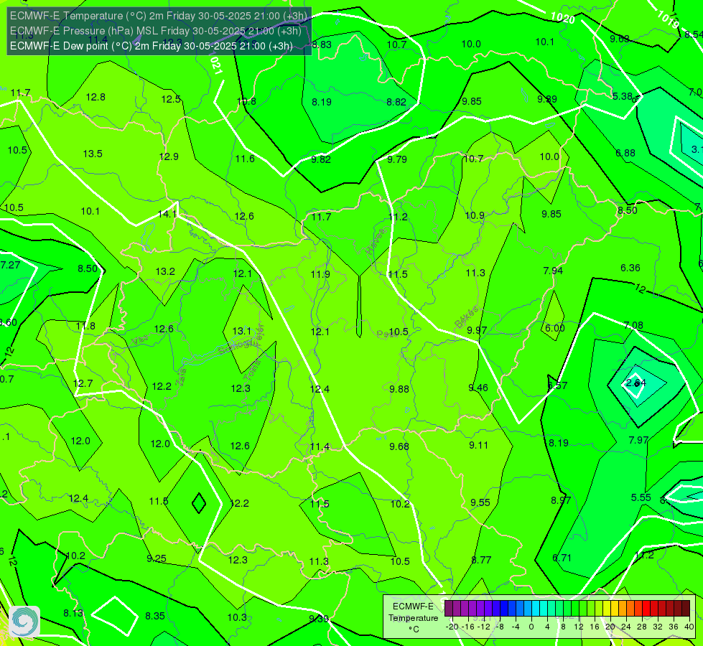Image resolution: width=703 pixels, height=646 pixels.
Task: Click the 11.9 temperature value
Action: 320,274
